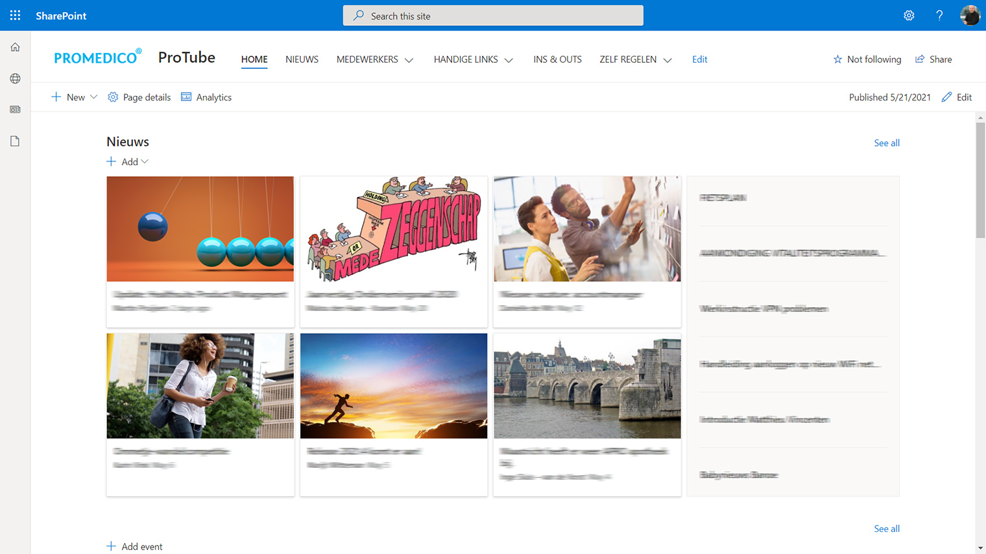Image resolution: width=986 pixels, height=554 pixels.
Task: Click See all next to Nieuws
Action: coord(886,143)
